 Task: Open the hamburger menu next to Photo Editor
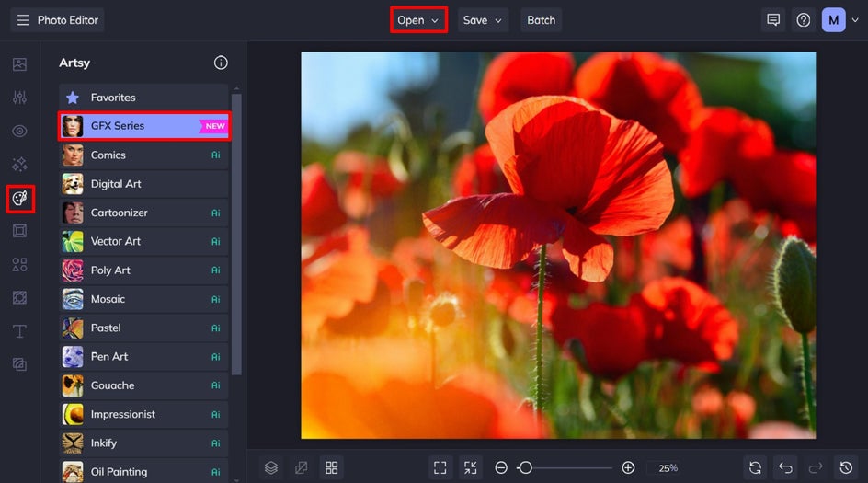[23, 20]
